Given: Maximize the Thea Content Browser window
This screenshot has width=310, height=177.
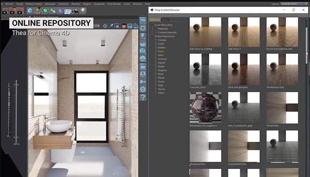Looking at the screenshot, I should tap(294, 10).
